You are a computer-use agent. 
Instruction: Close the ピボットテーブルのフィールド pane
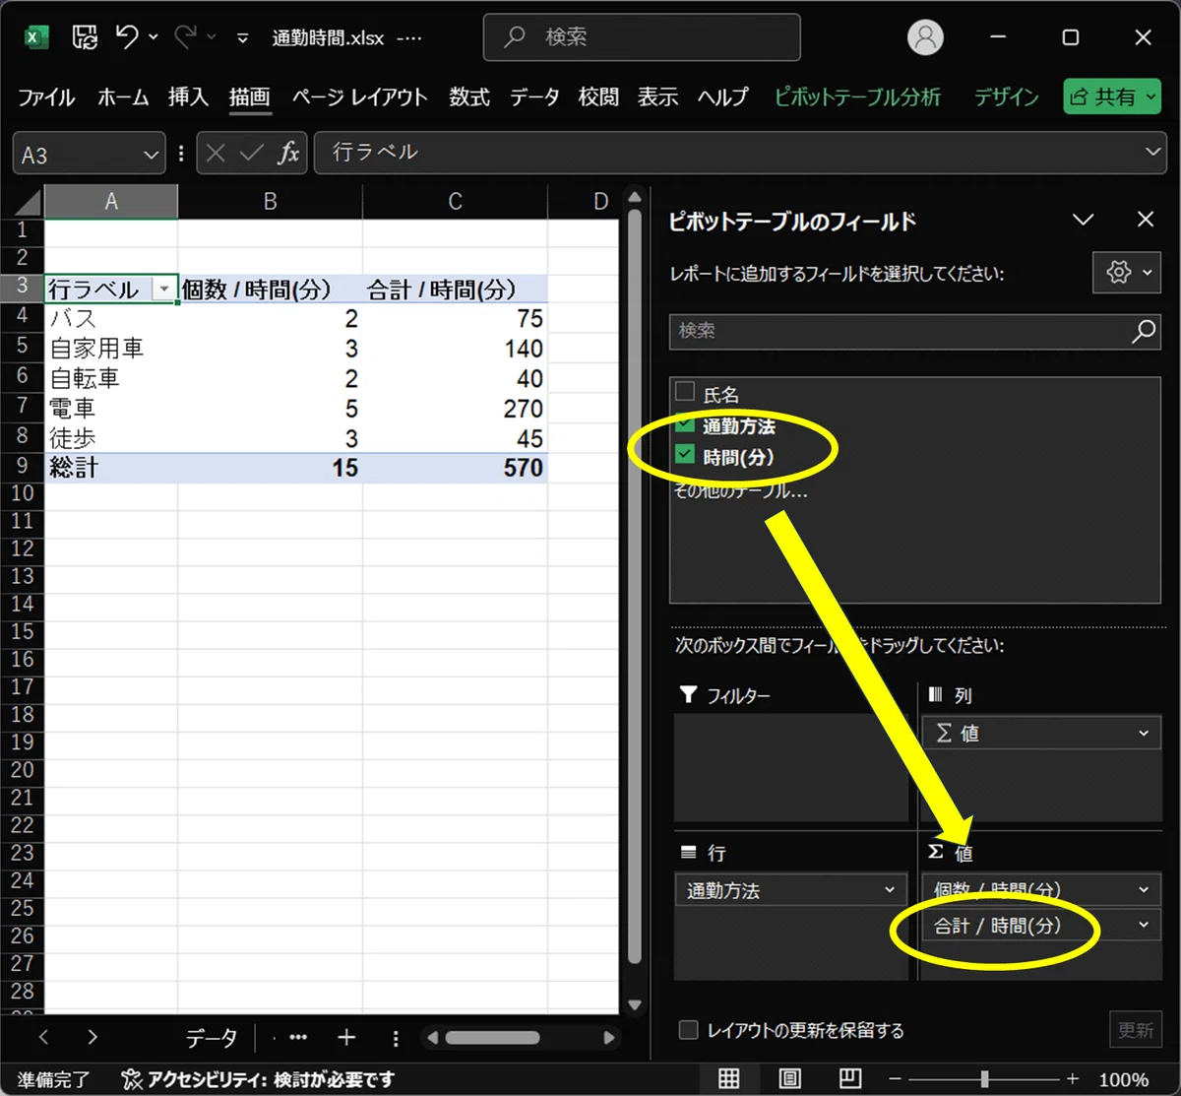[x=1146, y=220]
